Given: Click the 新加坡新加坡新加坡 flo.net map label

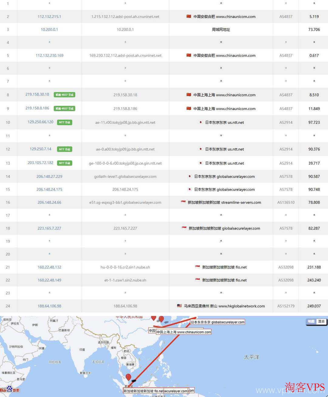Looking at the screenshot, I should coord(143,391).
